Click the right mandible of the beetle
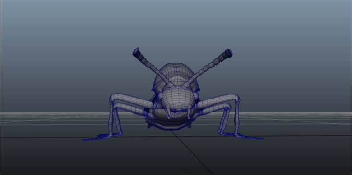This screenshot has height=175, width=352. tap(190, 113)
